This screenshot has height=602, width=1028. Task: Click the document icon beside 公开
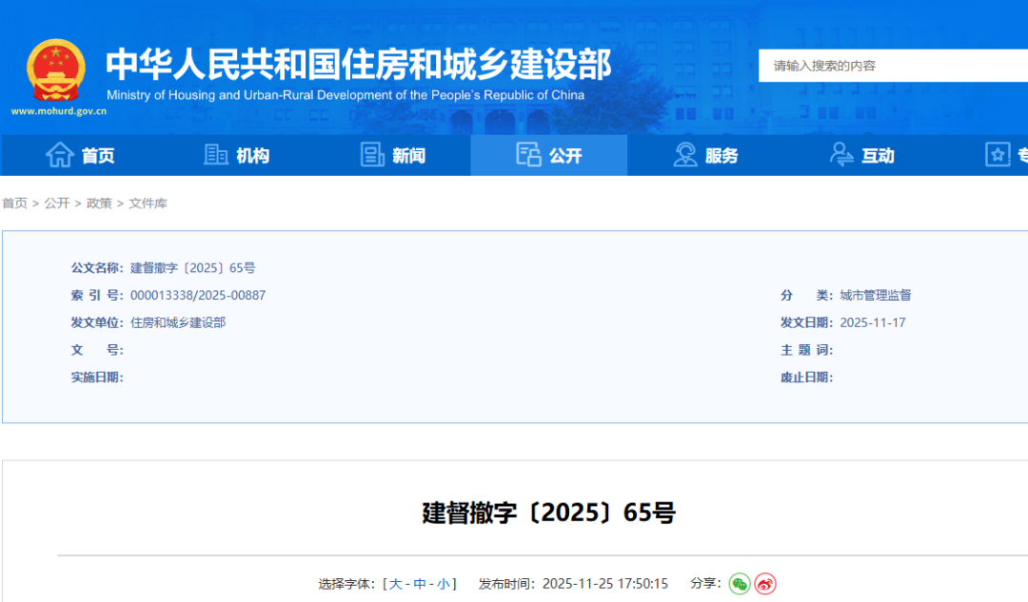click(x=528, y=155)
